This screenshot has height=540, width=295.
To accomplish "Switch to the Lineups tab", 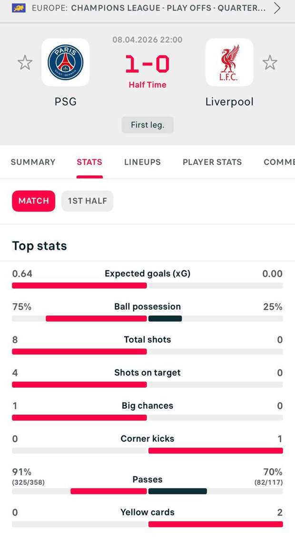I will tap(142, 162).
